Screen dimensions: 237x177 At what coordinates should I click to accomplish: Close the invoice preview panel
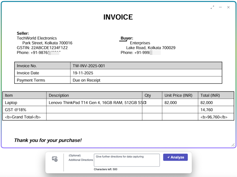pyautogui.click(x=229, y=7)
